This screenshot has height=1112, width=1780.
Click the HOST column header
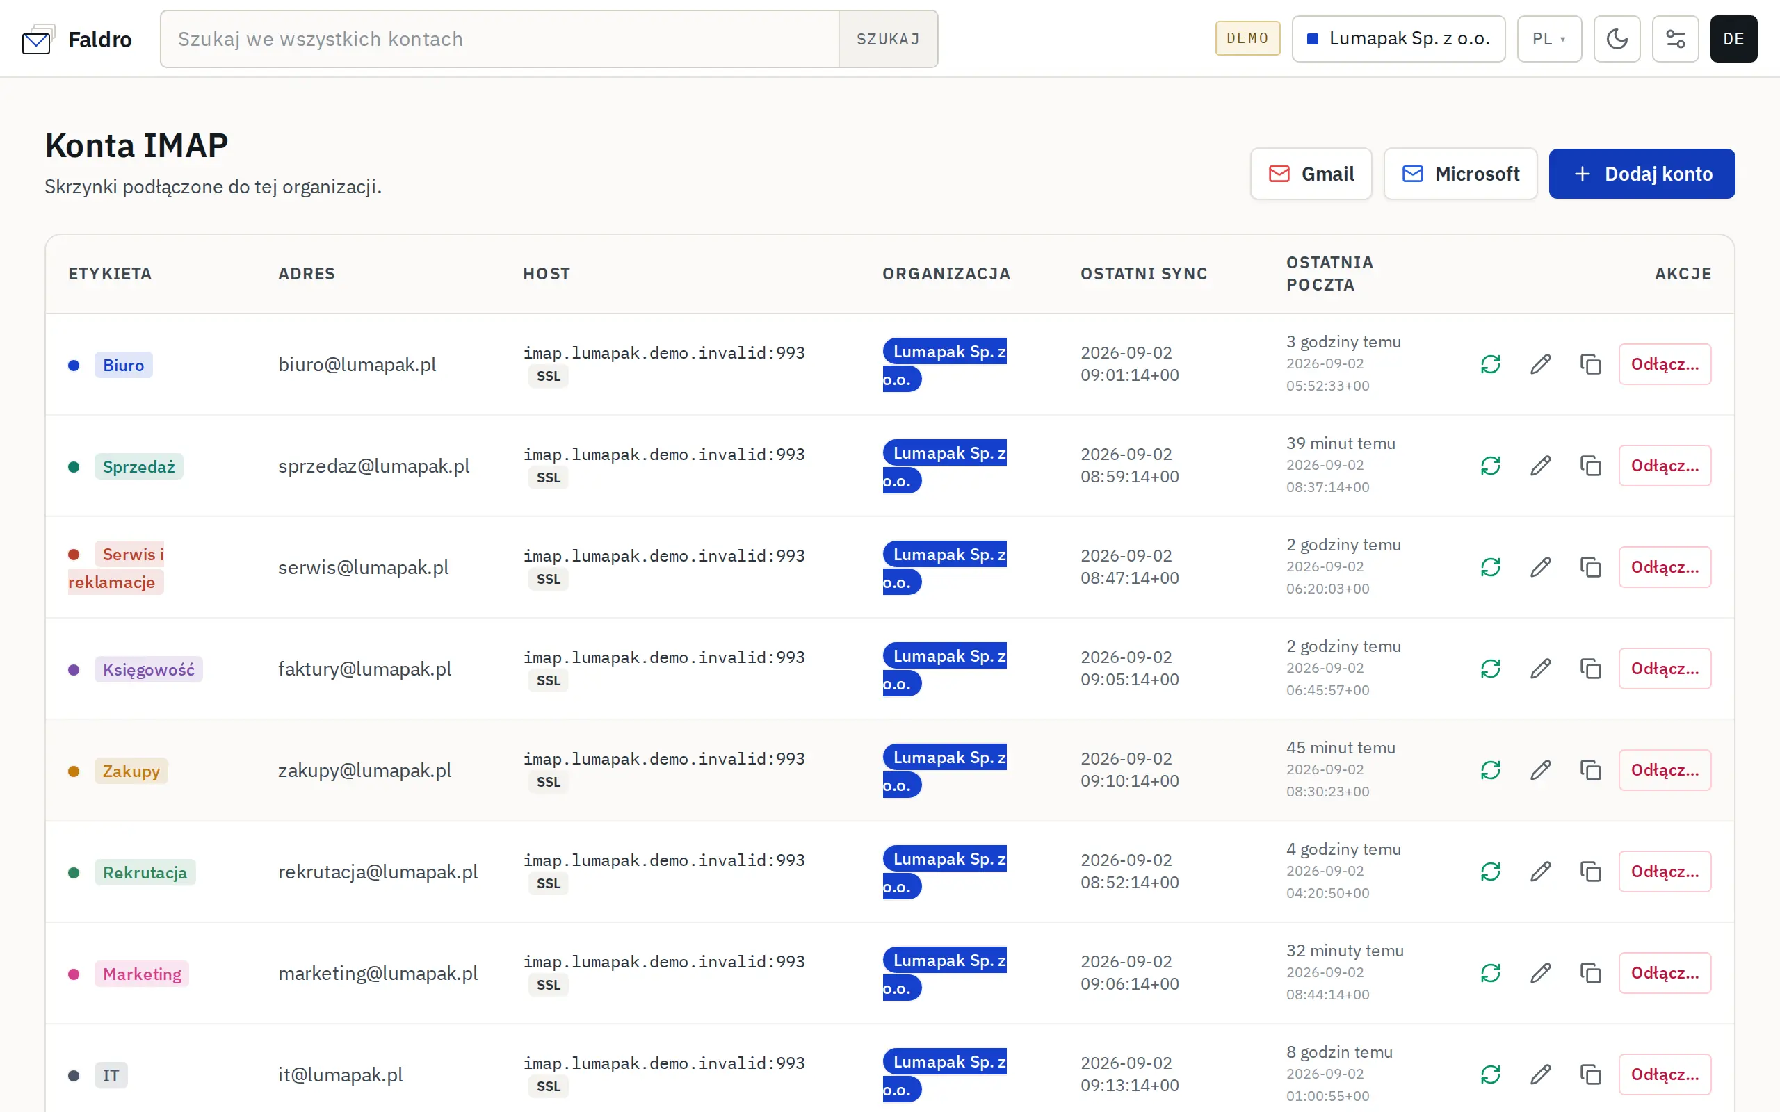(547, 274)
